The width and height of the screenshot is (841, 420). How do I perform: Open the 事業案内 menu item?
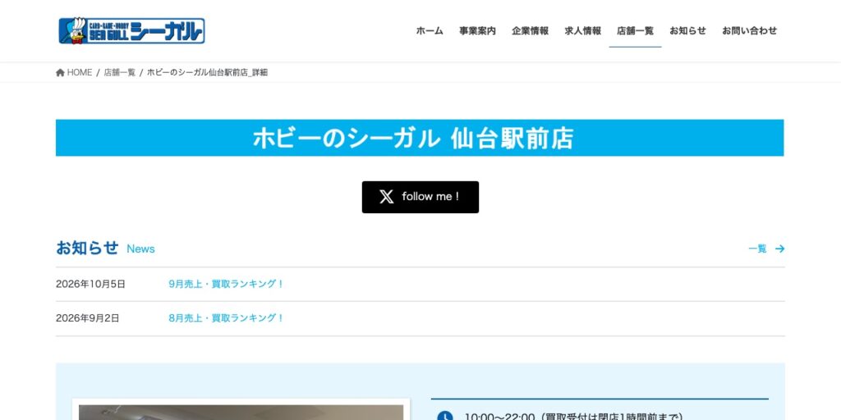477,30
